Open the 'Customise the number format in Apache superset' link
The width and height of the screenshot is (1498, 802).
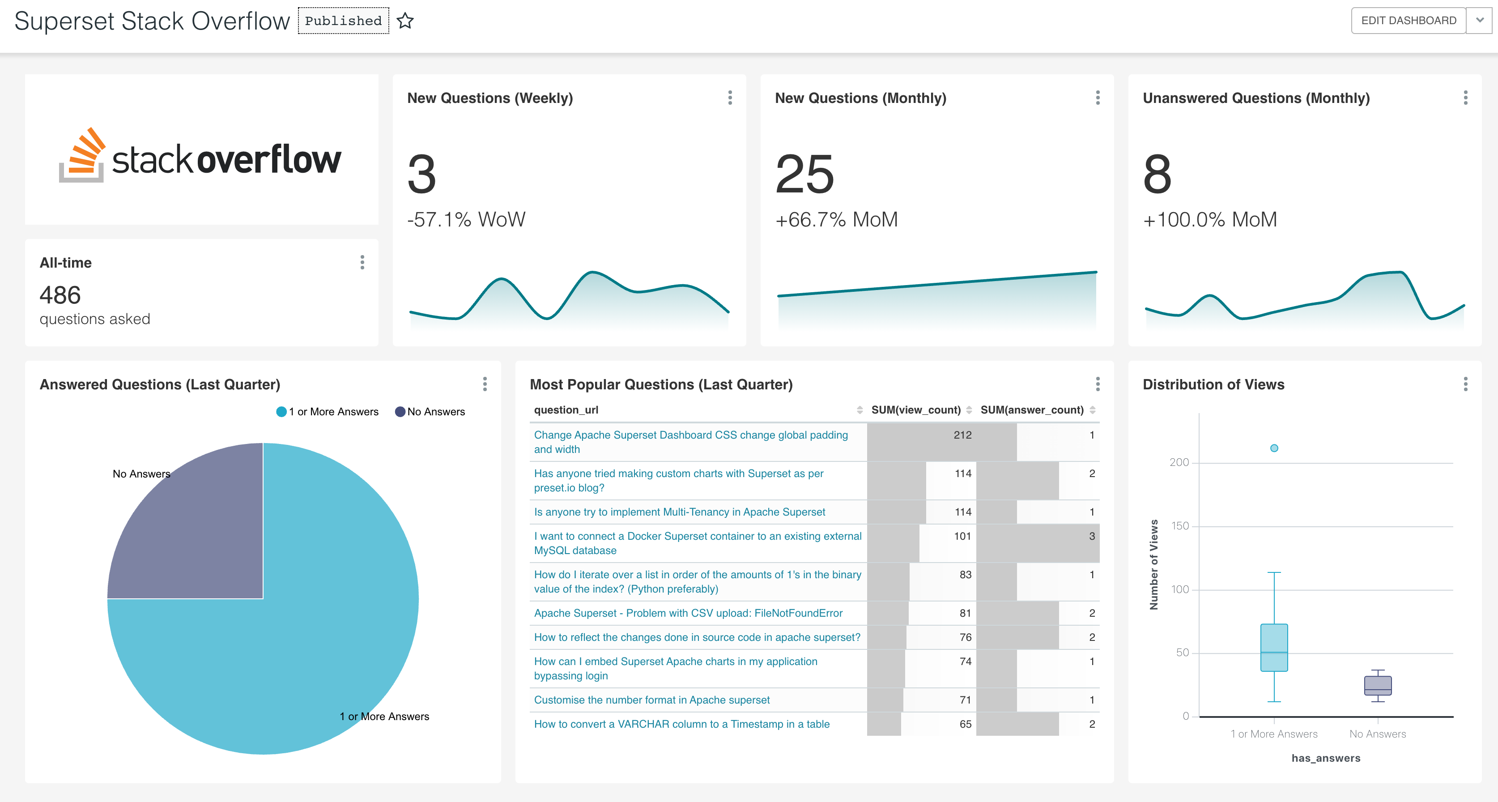tap(651, 700)
